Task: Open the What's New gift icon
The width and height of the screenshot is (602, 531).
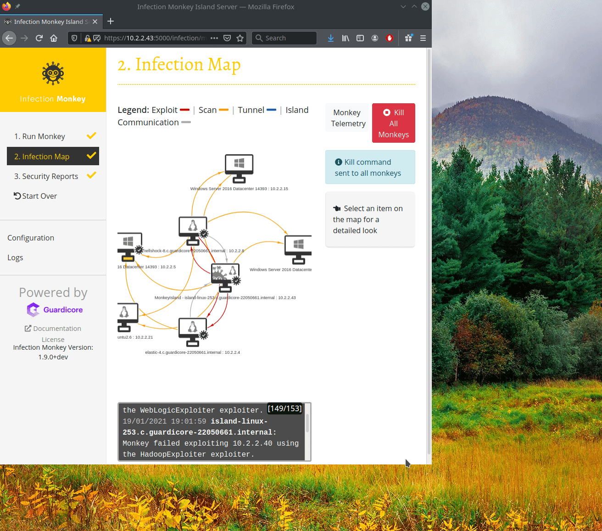Action: point(408,38)
